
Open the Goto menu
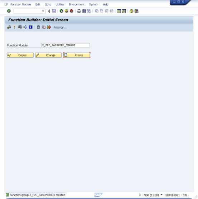[x=48, y=5]
